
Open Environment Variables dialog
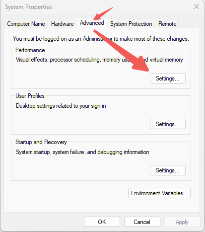click(159, 193)
